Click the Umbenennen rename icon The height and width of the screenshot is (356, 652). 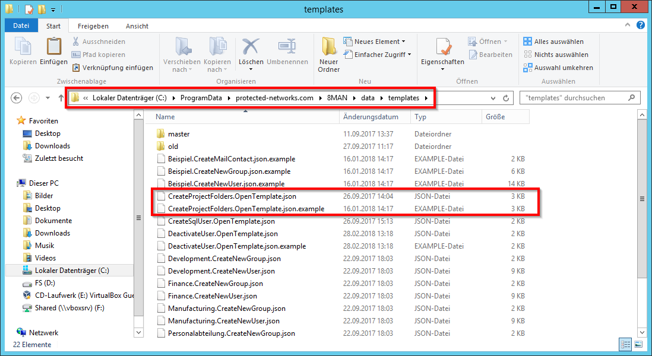[287, 46]
